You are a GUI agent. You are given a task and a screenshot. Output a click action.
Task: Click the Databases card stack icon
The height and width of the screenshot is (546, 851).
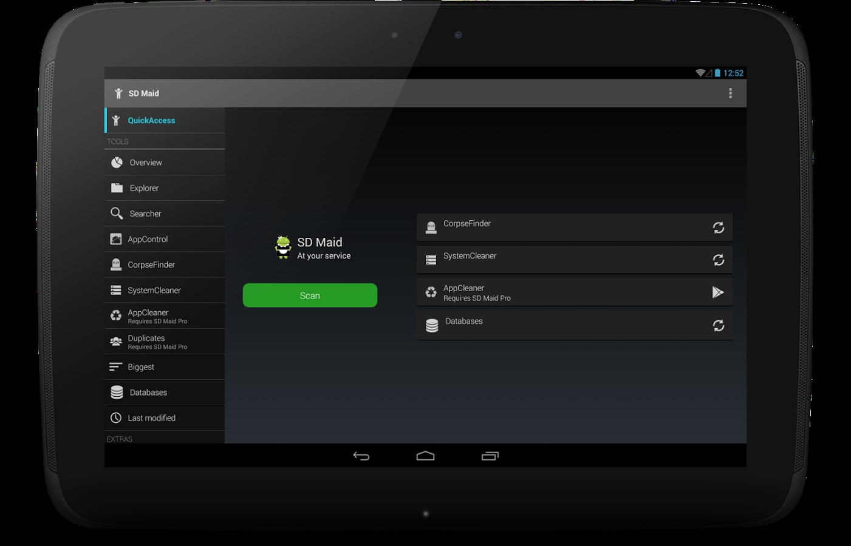click(x=432, y=326)
